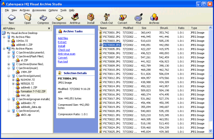Expand the N1043W.7Z archive node
The height and width of the screenshot is (139, 214).
click(13, 80)
